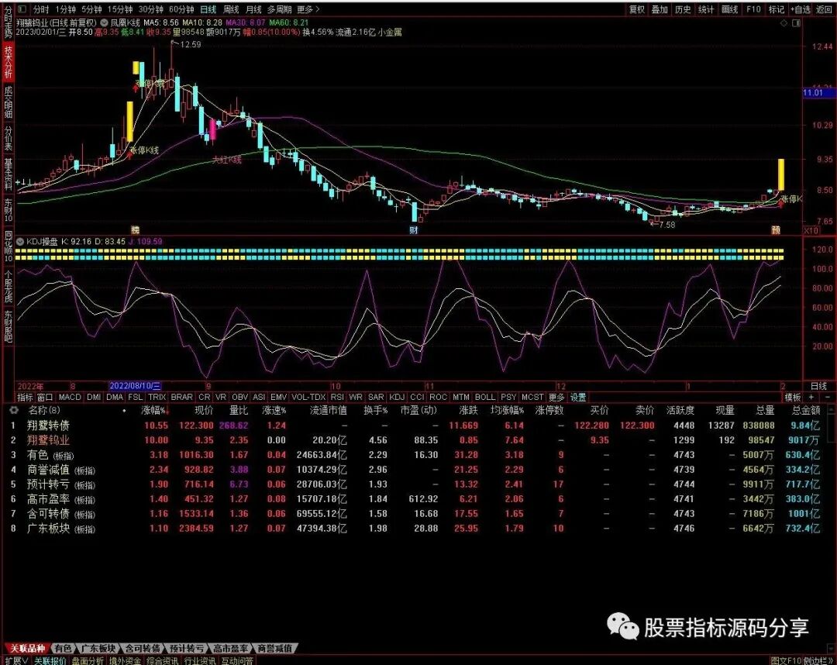The image size is (837, 665).
Task: Click the panel layout icon at top-left
Action: tap(22, 9)
